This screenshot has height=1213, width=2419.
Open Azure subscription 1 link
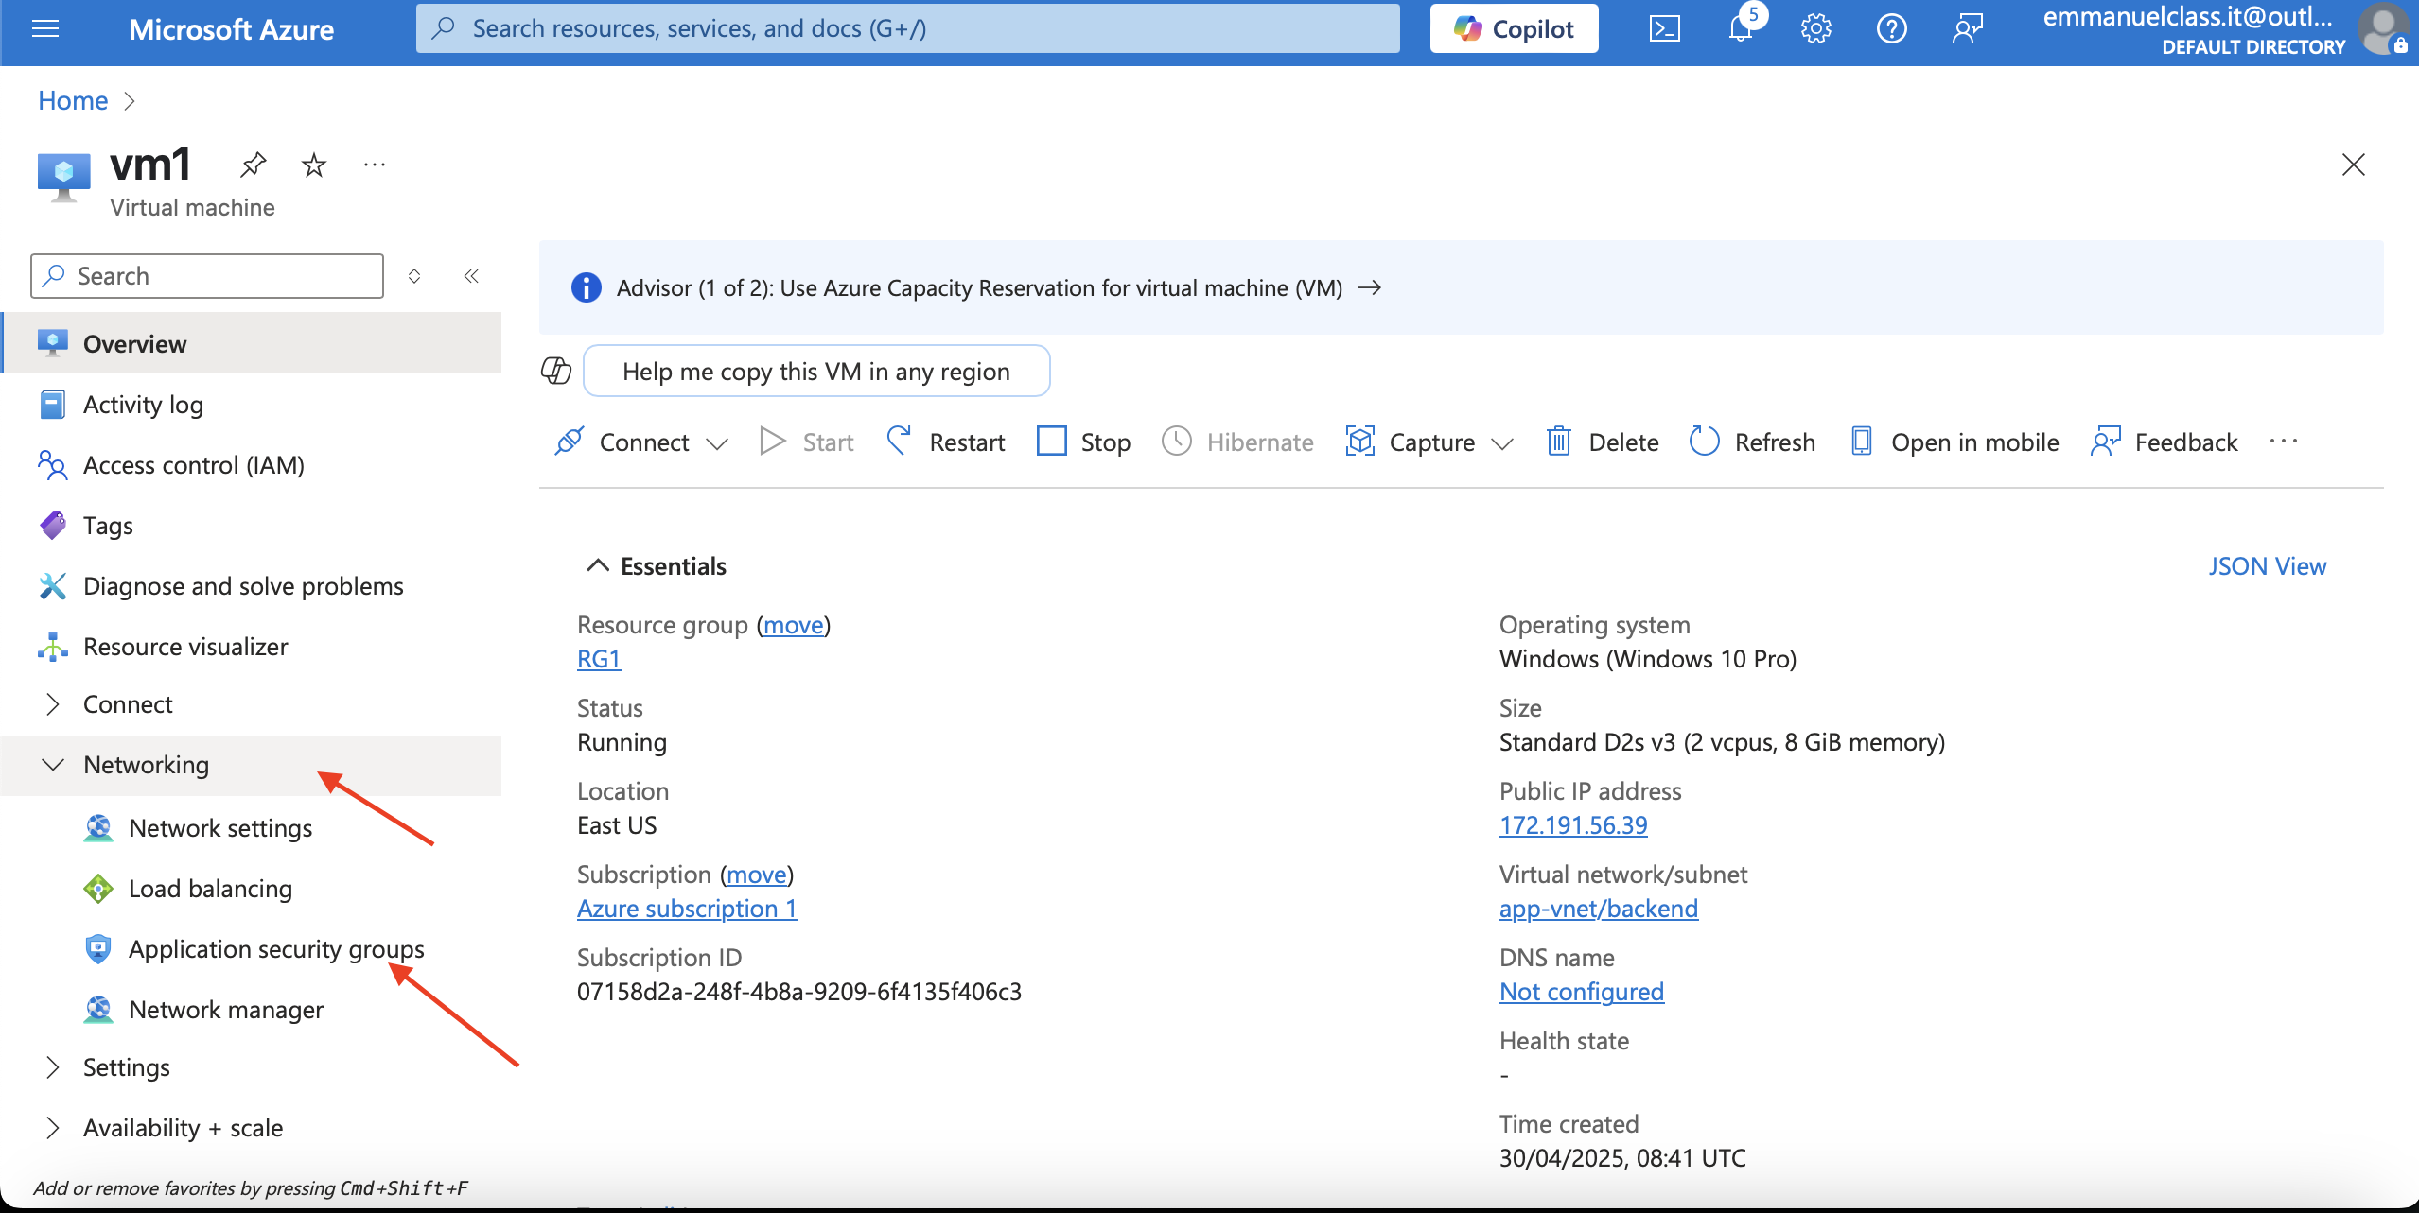coord(688,909)
